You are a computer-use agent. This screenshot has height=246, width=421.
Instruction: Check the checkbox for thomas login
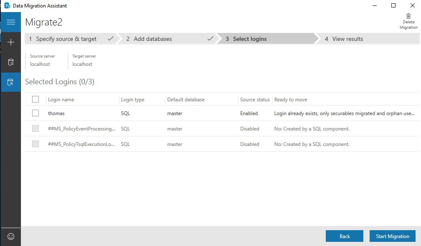(x=36, y=113)
